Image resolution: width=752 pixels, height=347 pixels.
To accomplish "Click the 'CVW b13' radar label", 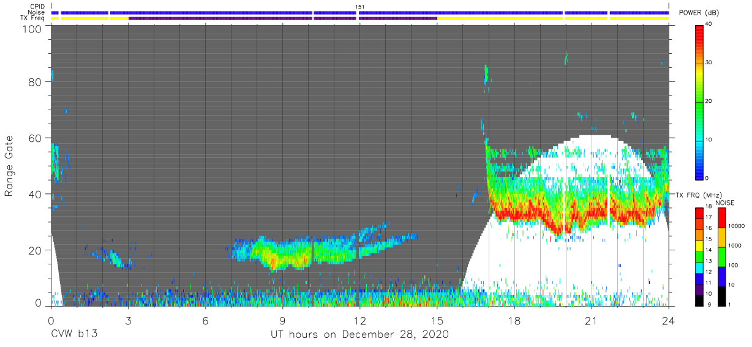I will 74,335.
